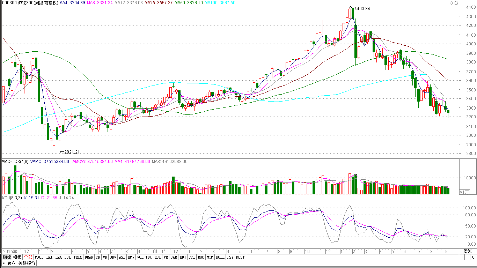
Task: Click the 4403.34 high price marker
Action: 362,9
